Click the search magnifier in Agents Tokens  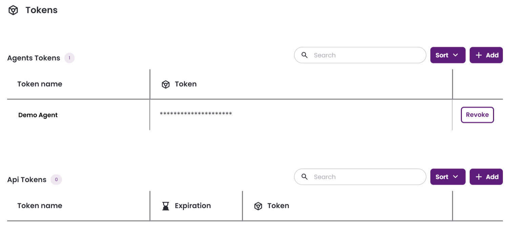[x=305, y=55]
